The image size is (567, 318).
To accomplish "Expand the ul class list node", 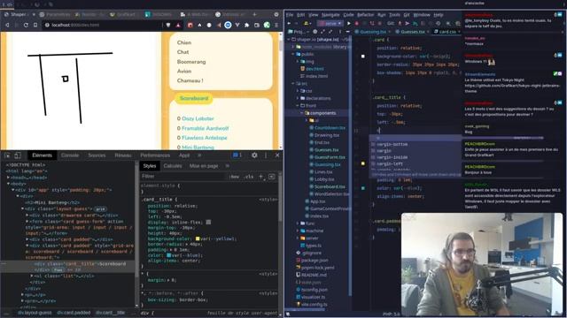I will pyautogui.click(x=32, y=276).
